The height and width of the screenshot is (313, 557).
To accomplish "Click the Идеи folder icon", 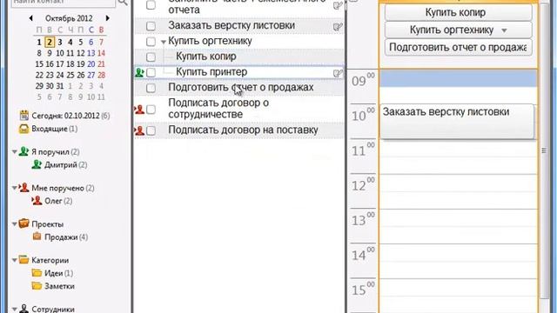I will 37,273.
